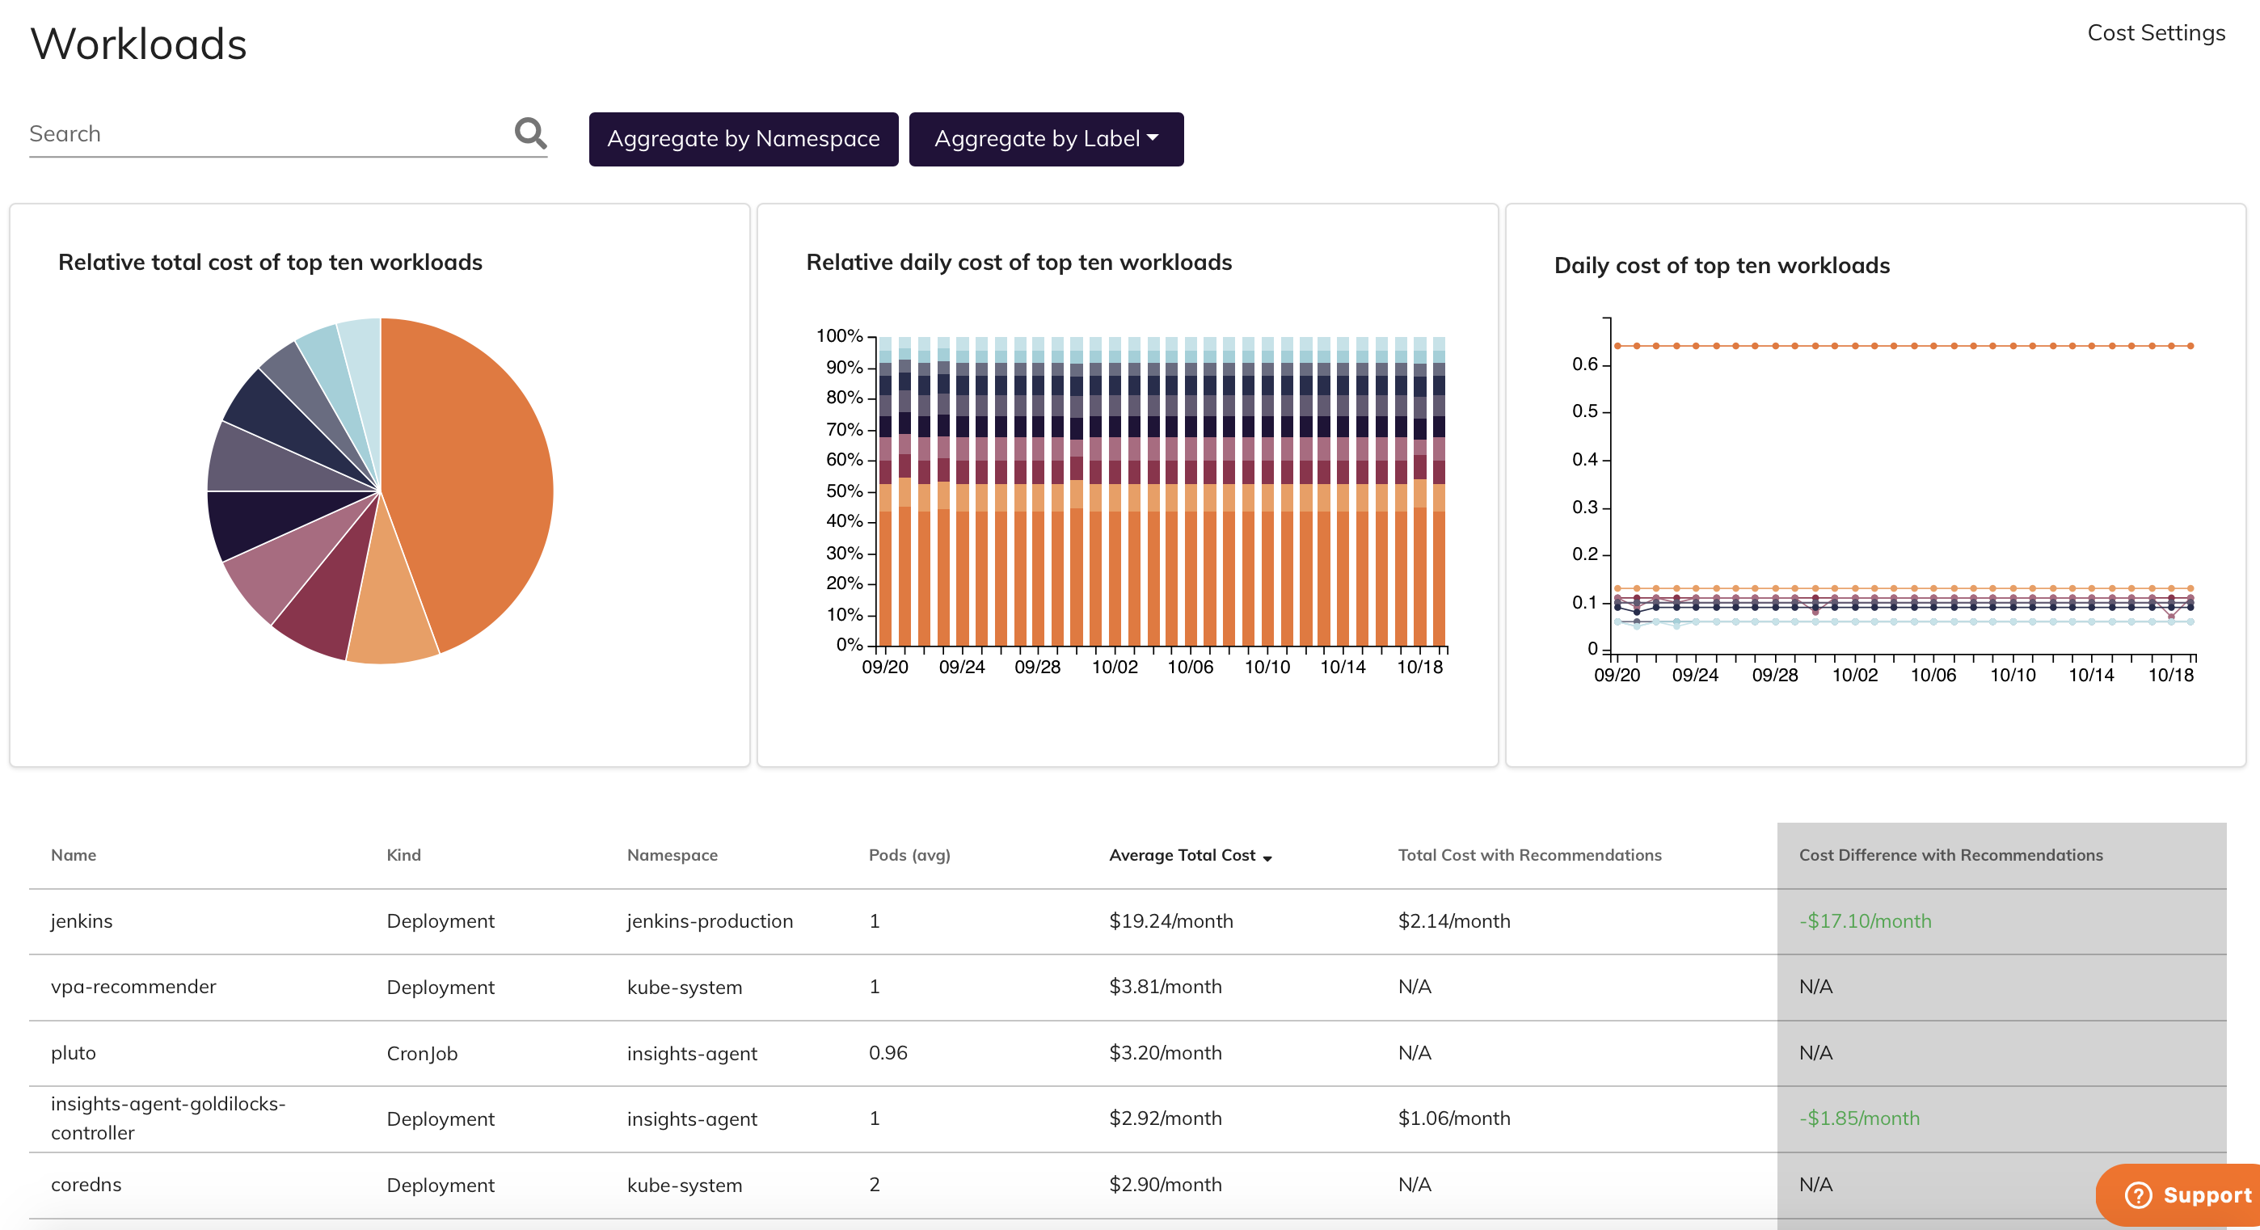
Task: Select the jenkins workload row
Action: 81,920
